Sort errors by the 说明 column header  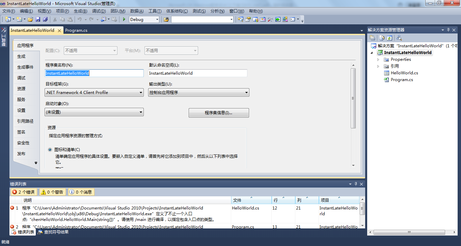point(126,200)
